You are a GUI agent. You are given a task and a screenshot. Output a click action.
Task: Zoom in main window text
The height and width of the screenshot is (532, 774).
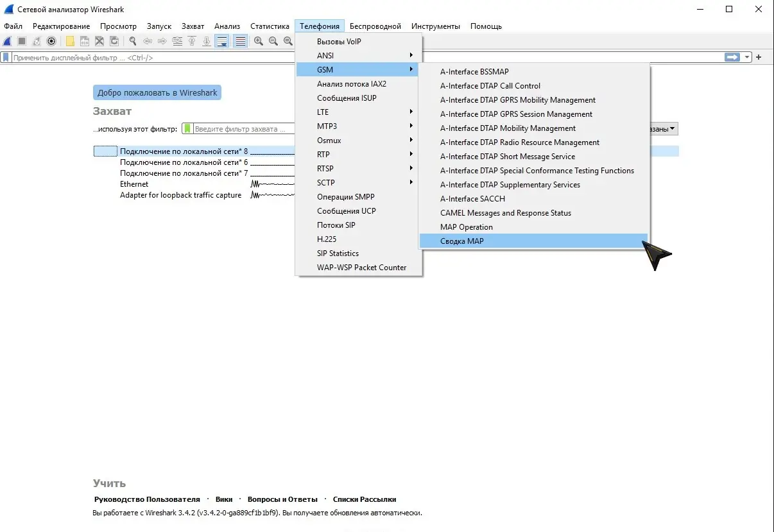259,41
